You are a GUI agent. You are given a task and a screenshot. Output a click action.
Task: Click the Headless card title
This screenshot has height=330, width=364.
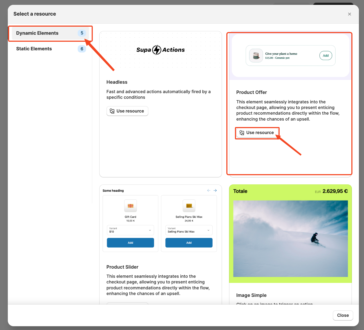tap(117, 82)
